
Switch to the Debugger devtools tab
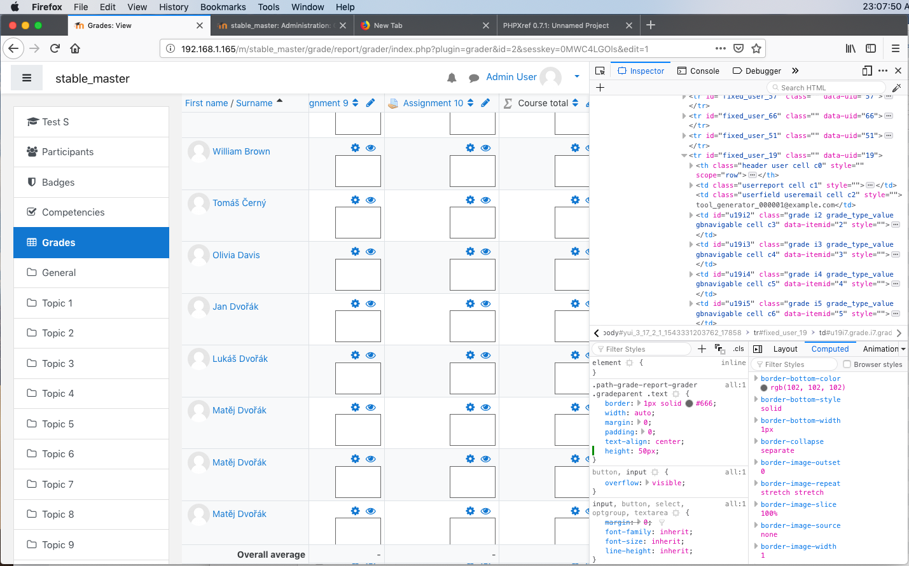click(x=757, y=71)
